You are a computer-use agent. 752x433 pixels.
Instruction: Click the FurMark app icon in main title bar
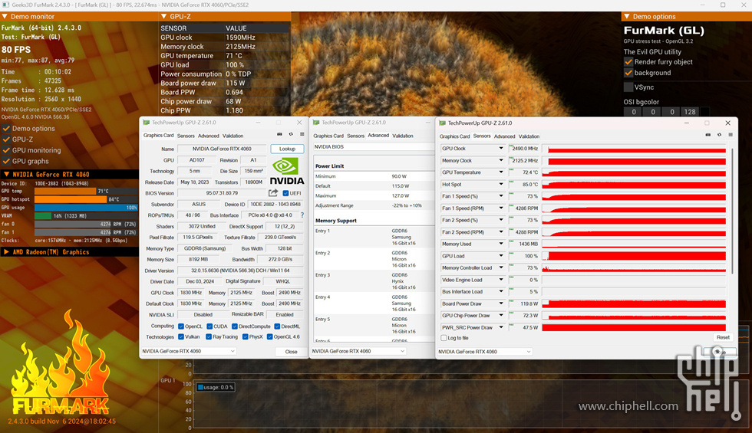click(6, 5)
